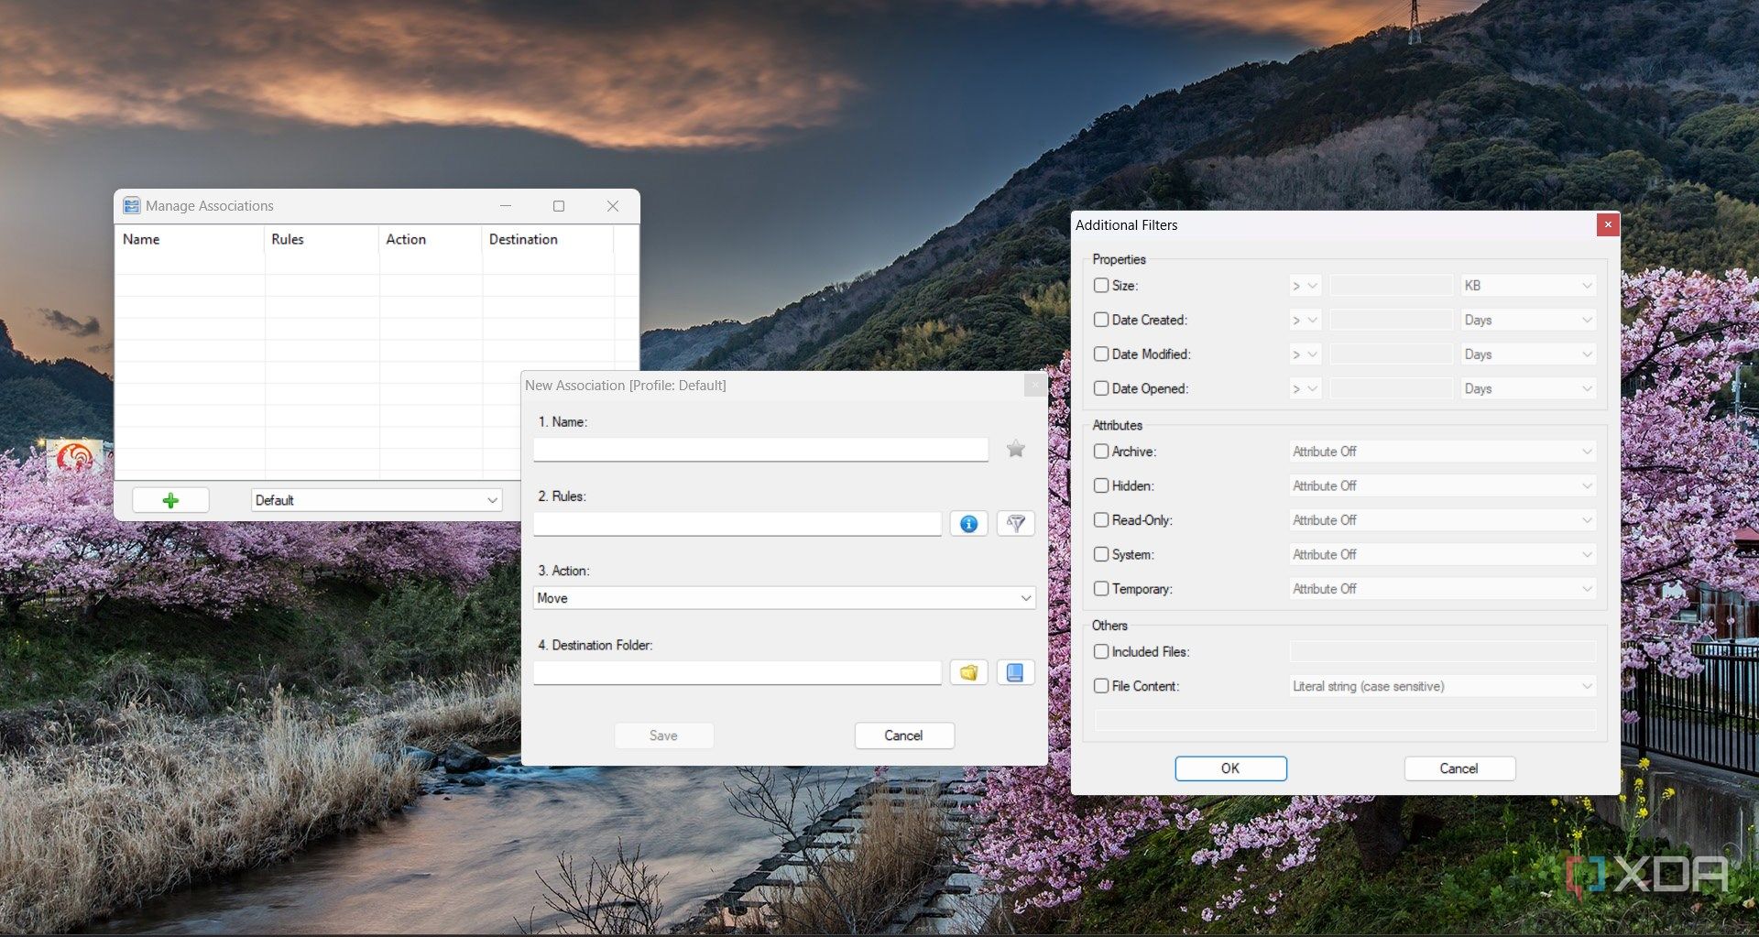Open the Size comparison operator dropdown
This screenshot has width=1759, height=937.
(1305, 286)
